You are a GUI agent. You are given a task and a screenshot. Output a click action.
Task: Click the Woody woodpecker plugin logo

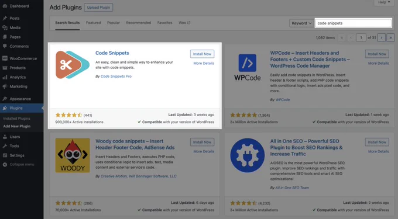(73, 155)
